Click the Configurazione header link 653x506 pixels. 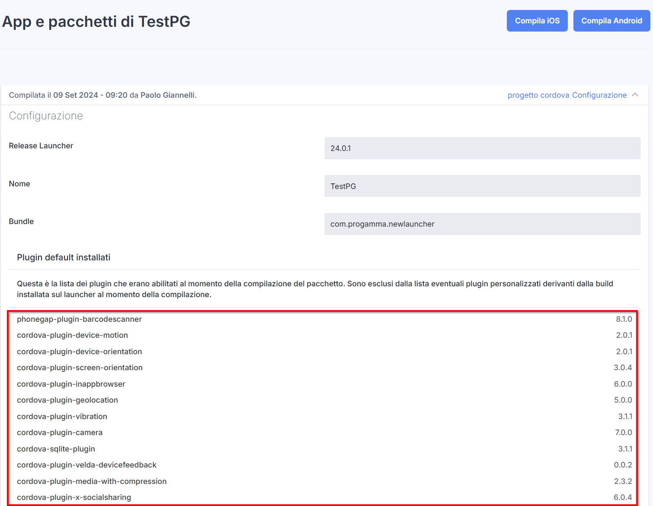click(599, 95)
